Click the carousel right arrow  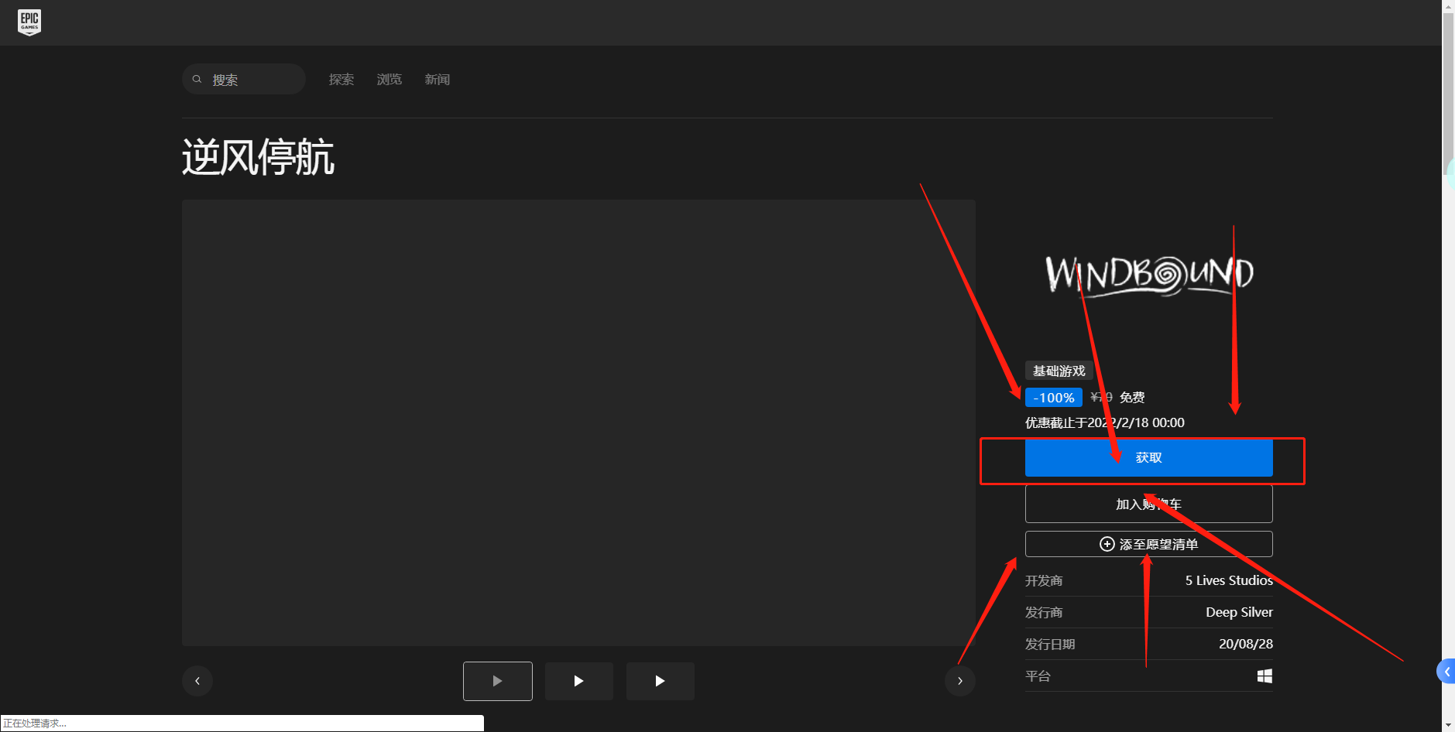pyautogui.click(x=959, y=681)
